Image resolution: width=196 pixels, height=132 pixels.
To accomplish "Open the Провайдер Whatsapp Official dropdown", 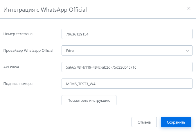I will pos(127,51).
